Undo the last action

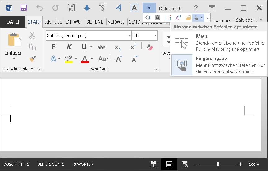click(x=39, y=8)
